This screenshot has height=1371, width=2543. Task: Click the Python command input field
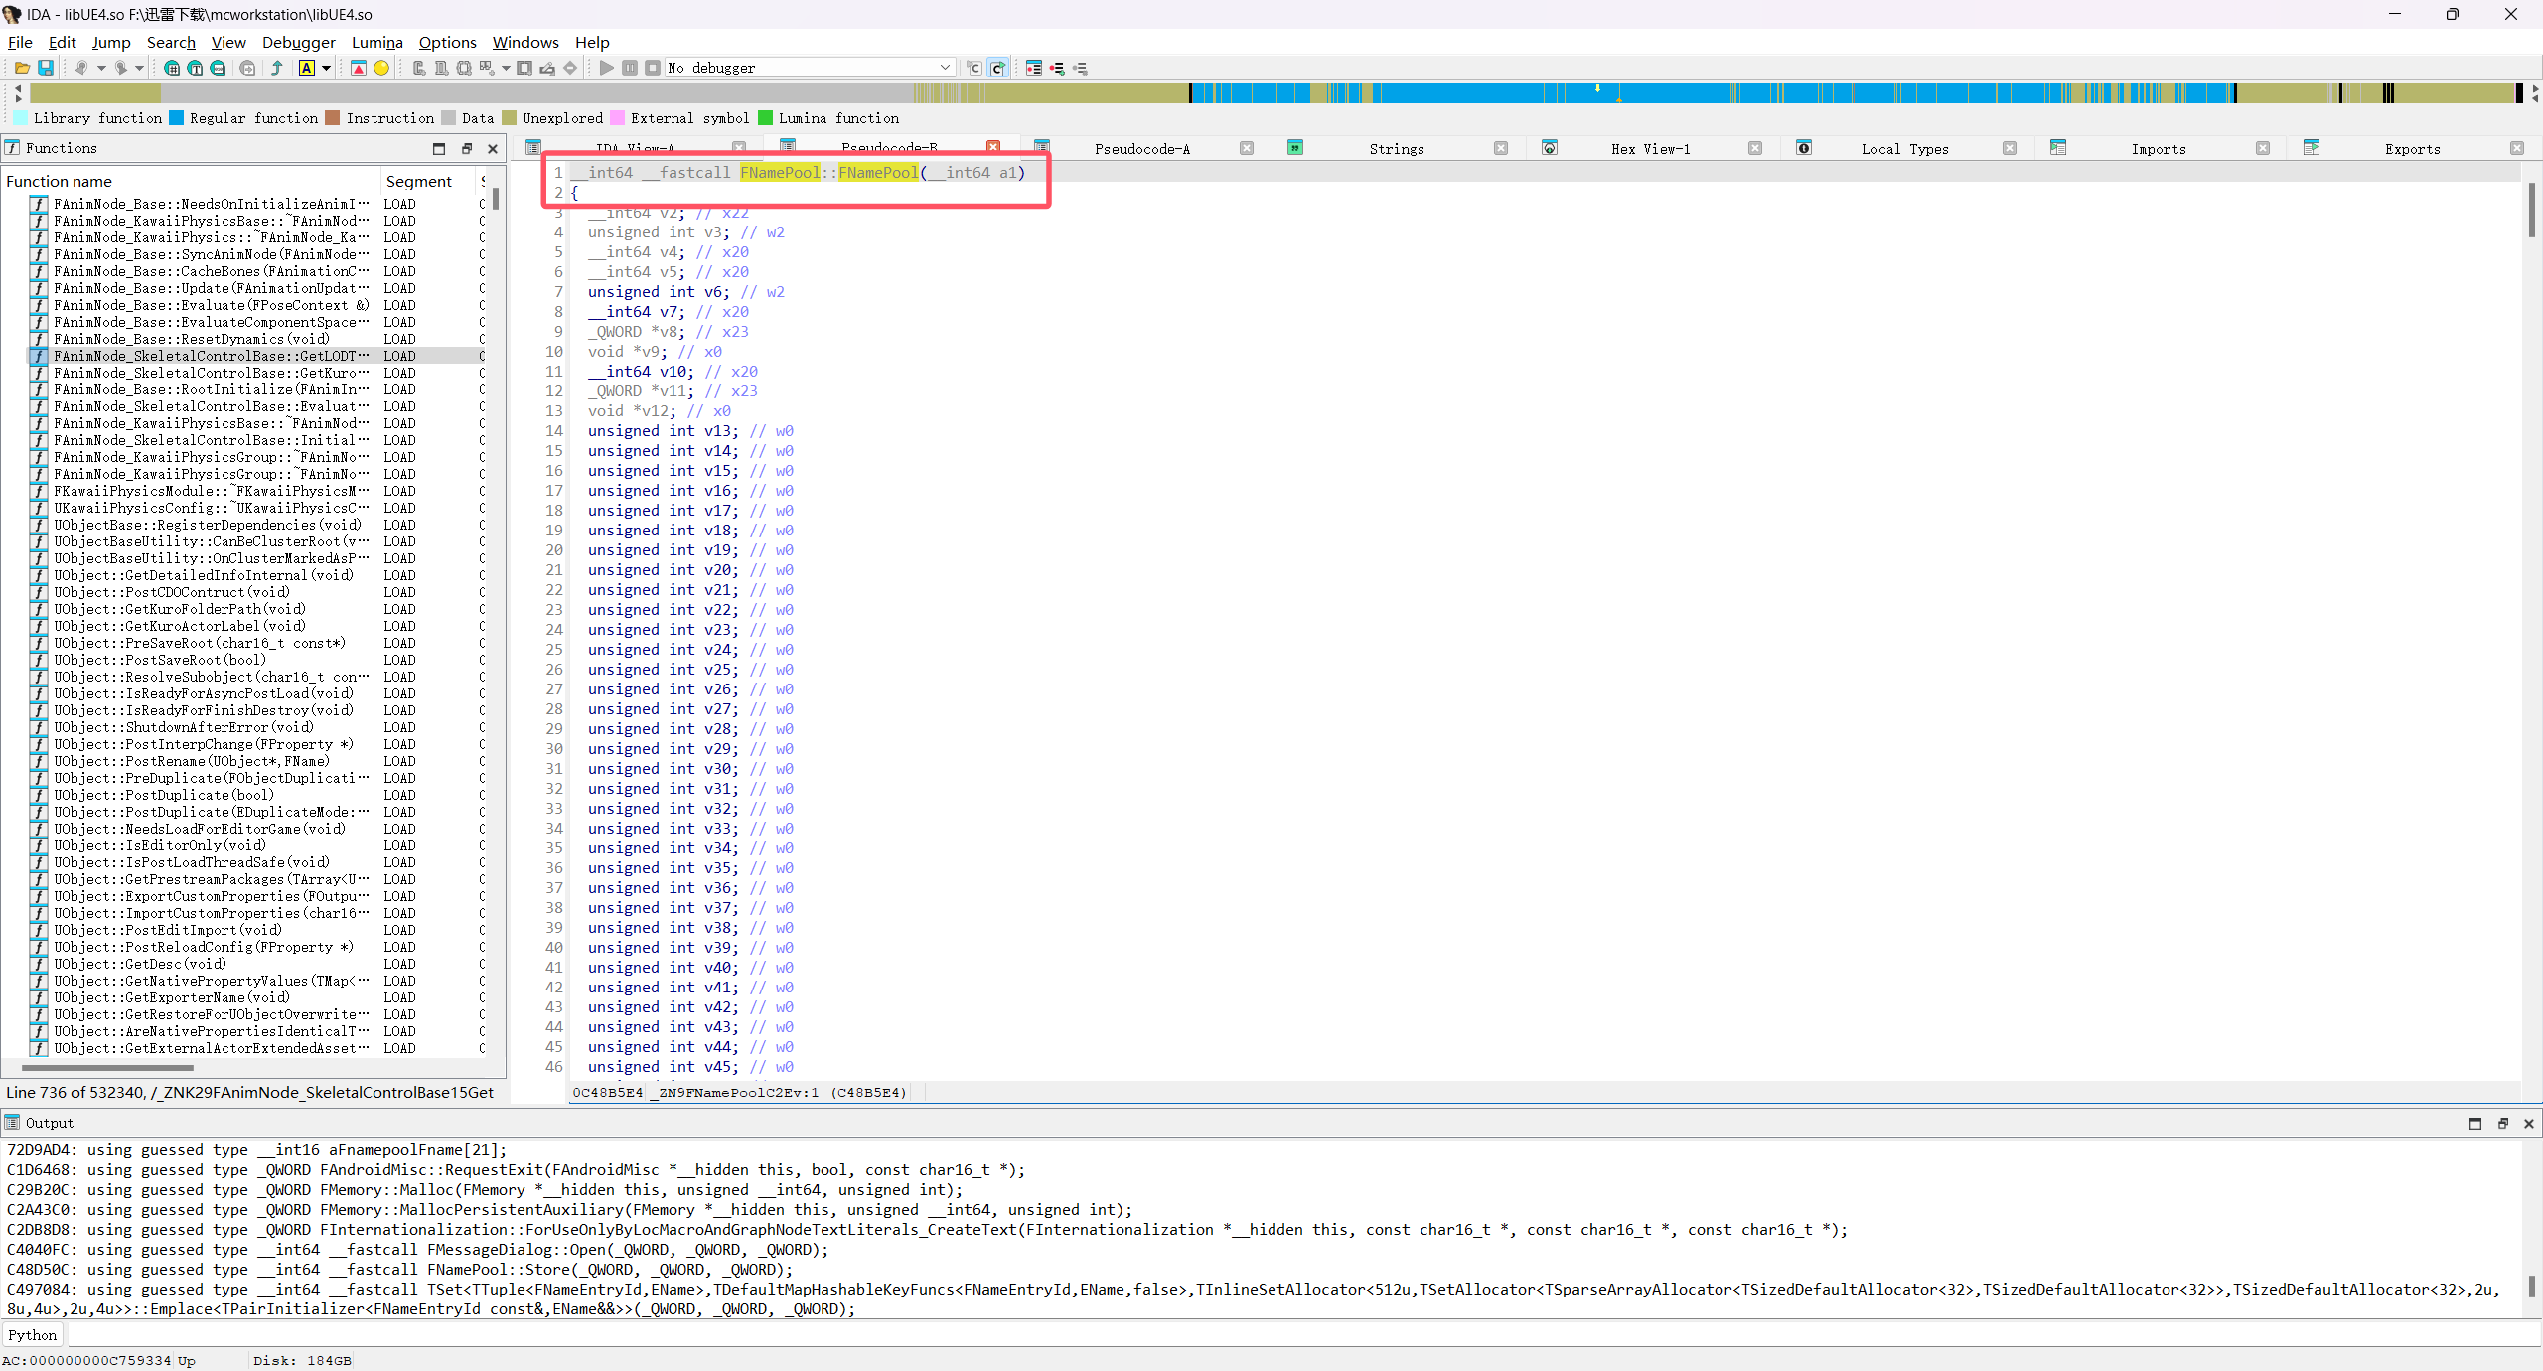click(x=1301, y=1335)
